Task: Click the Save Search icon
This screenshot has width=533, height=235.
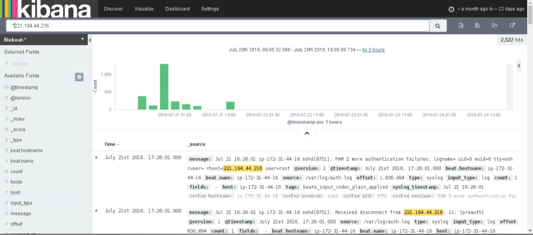Action: click(x=478, y=25)
